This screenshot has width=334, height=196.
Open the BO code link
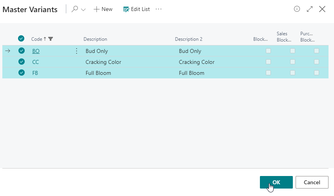pyautogui.click(x=36, y=51)
